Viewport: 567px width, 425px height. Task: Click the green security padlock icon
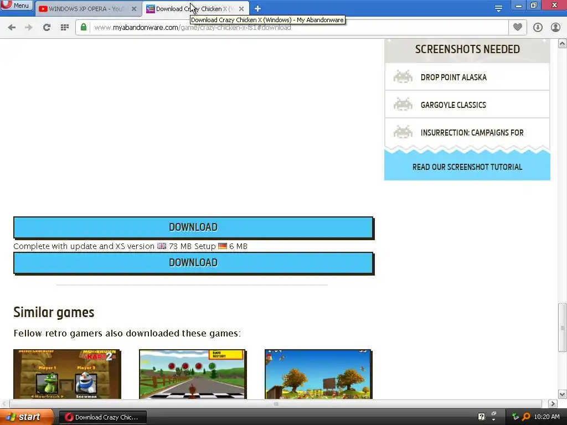click(x=84, y=27)
